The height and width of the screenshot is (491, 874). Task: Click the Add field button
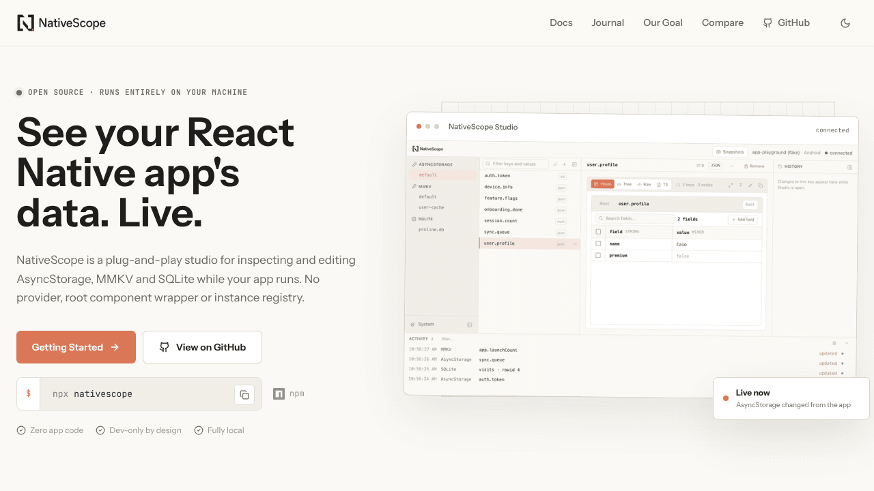[x=743, y=220]
